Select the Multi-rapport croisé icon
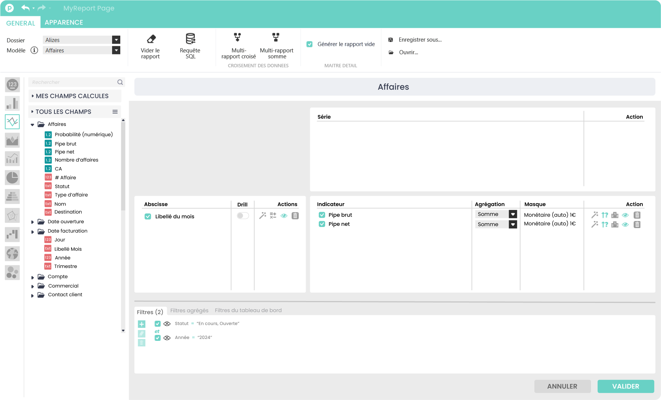The height and width of the screenshot is (400, 661). (237, 38)
